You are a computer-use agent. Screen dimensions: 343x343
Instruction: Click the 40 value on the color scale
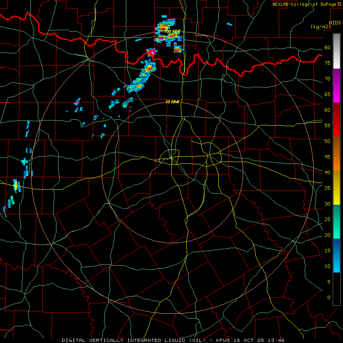pyautogui.click(x=327, y=172)
